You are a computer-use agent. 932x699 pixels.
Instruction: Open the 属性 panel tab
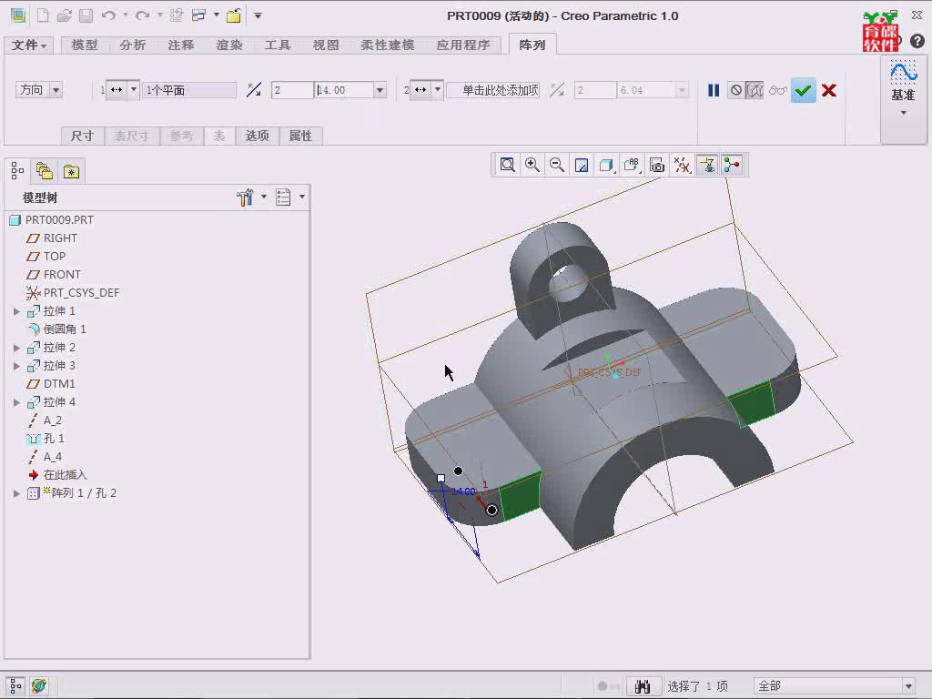pyautogui.click(x=300, y=137)
